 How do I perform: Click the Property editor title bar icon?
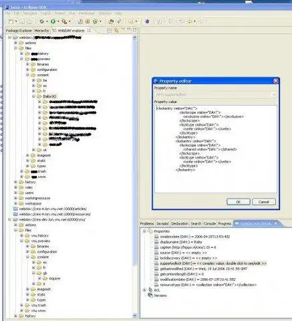(x=156, y=81)
